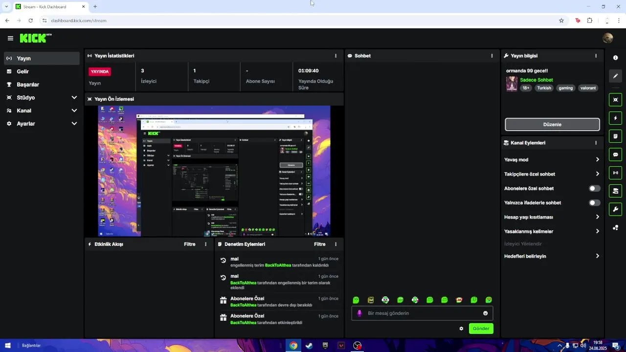This screenshot has width=626, height=352.
Task: Toggle Yalnızca ifadelerle sohbet switch
Action: tap(594, 202)
